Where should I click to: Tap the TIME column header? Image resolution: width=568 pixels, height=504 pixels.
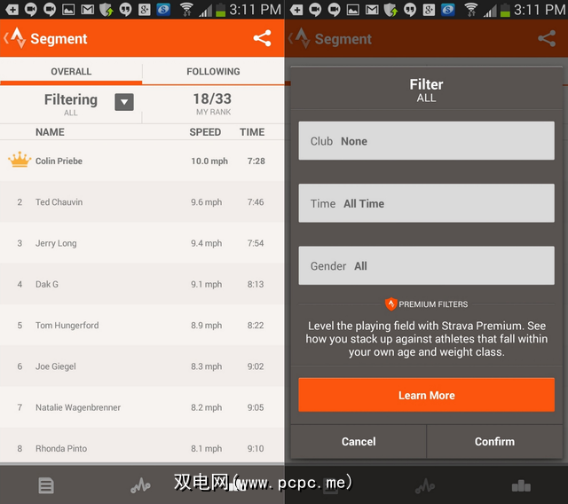pos(252,132)
